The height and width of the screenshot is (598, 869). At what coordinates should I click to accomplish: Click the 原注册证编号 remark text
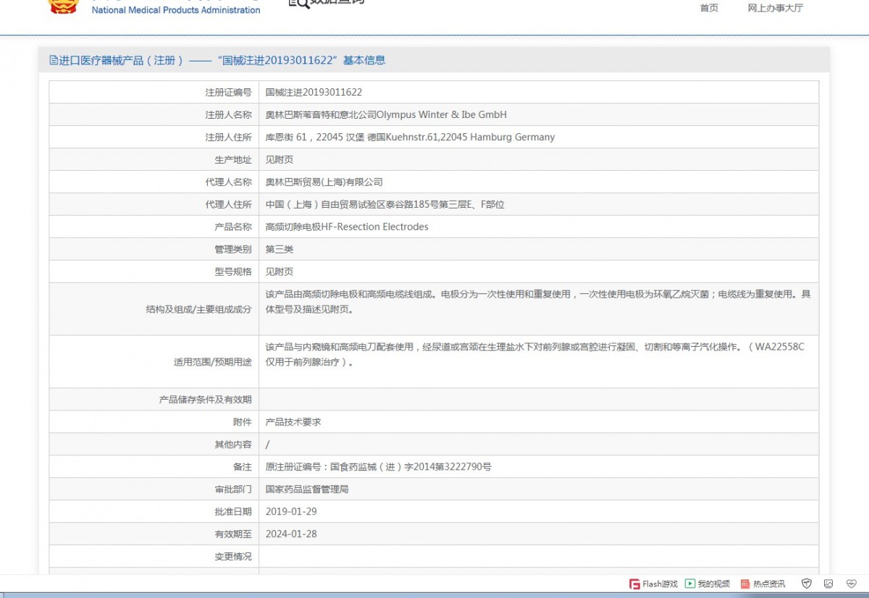coord(379,467)
